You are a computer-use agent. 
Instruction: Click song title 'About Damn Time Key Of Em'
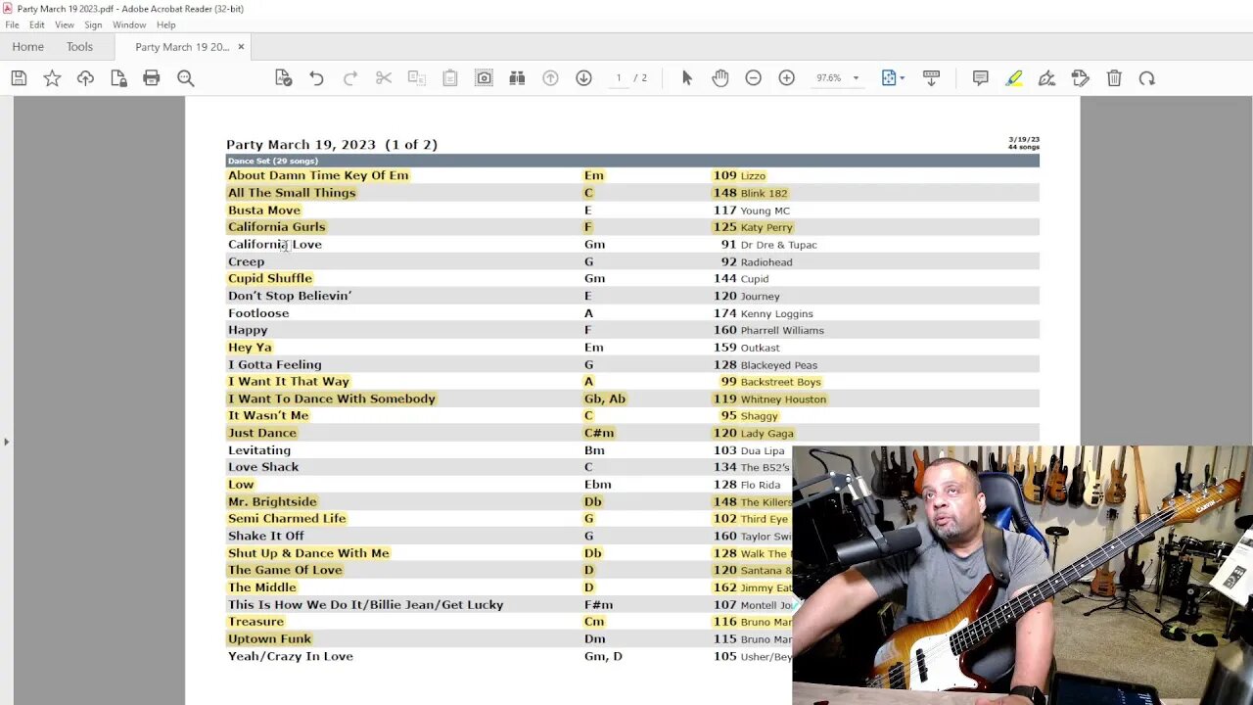pos(318,175)
